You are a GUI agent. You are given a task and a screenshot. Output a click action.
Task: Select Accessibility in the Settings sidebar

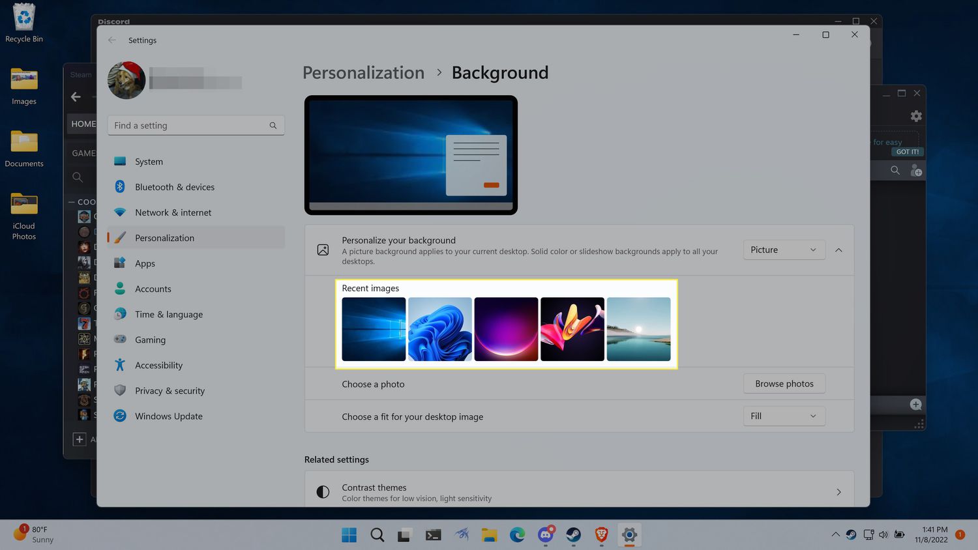[x=158, y=366]
